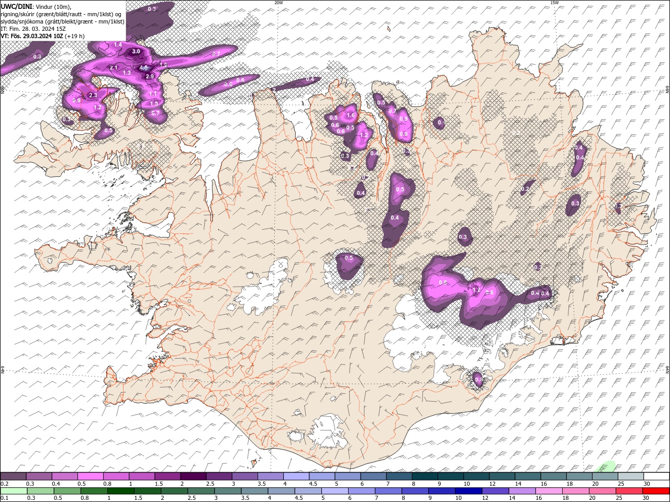This screenshot has height=502, width=670.
Task: Click the 'rigning/skúrir' header line
Action: coord(62,14)
